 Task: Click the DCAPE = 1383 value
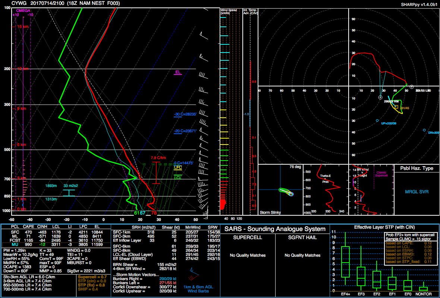click(x=16, y=267)
